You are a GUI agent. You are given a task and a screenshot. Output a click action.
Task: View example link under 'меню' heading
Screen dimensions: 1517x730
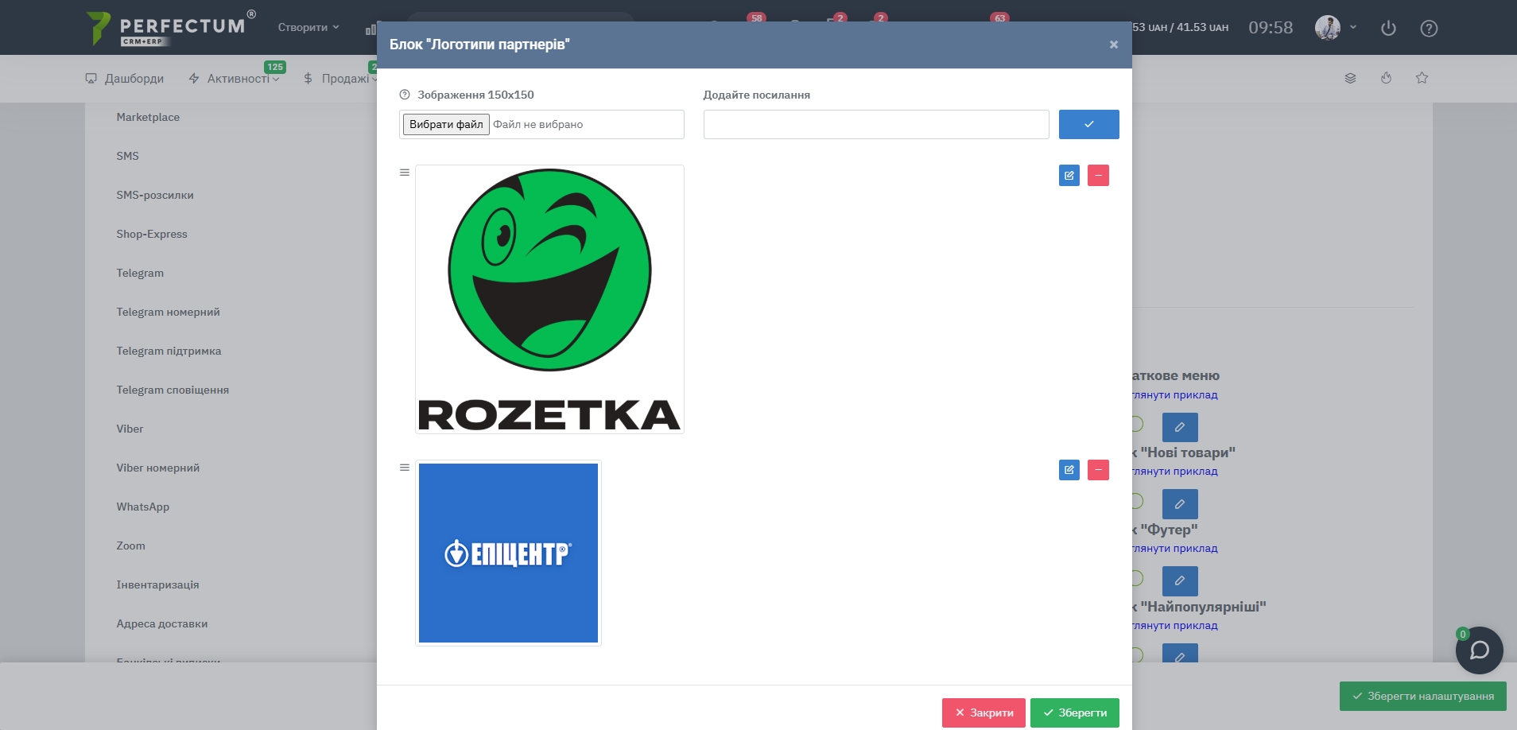click(x=1175, y=395)
